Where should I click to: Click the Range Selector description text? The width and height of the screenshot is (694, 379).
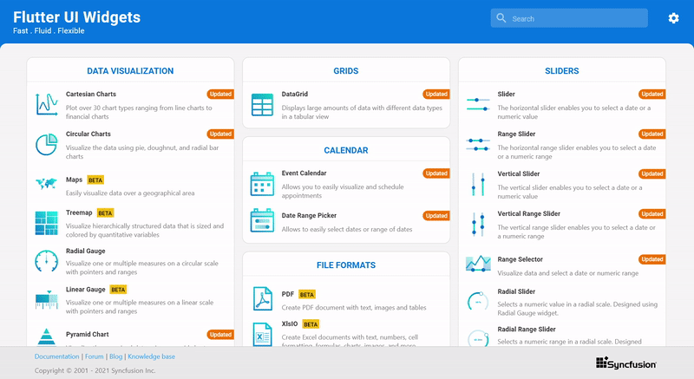568,273
